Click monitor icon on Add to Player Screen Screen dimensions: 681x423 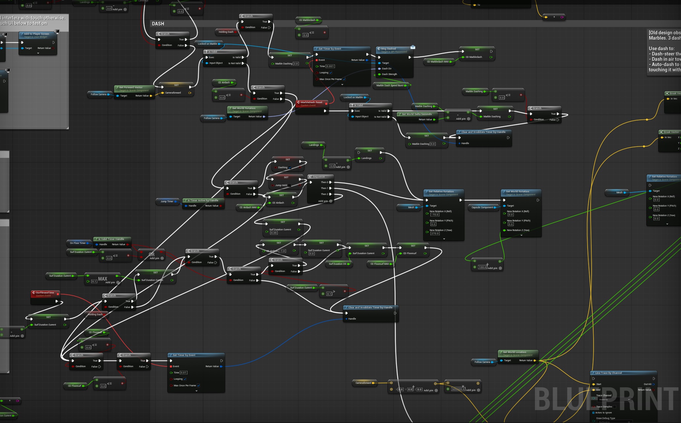[x=57, y=32]
